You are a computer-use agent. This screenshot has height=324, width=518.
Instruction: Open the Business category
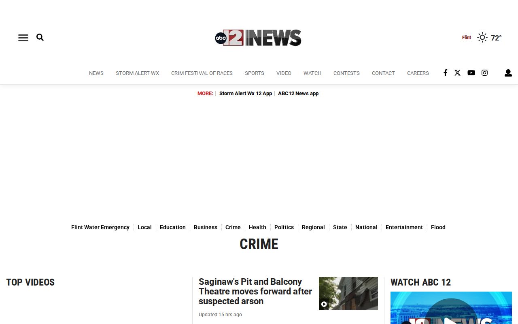pos(206,227)
